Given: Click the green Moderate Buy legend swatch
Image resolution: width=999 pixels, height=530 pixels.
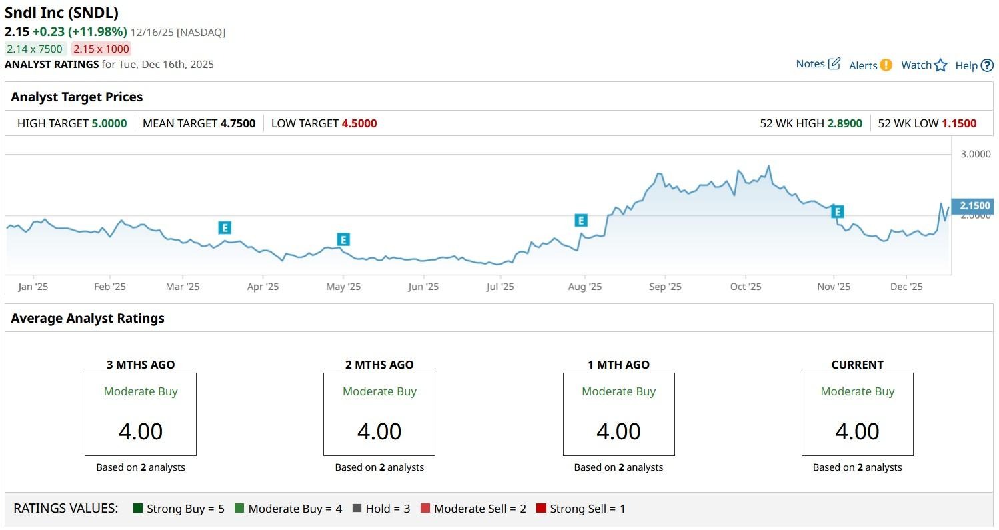Looking at the screenshot, I should click(240, 509).
